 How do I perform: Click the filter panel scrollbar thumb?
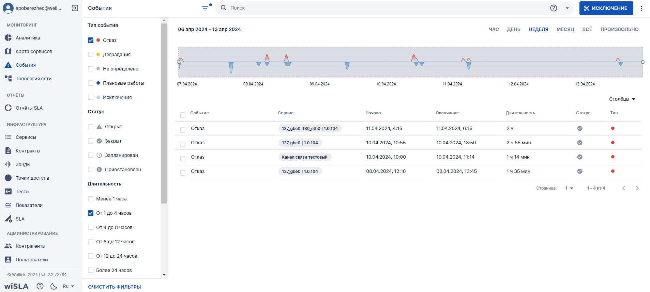click(164, 113)
